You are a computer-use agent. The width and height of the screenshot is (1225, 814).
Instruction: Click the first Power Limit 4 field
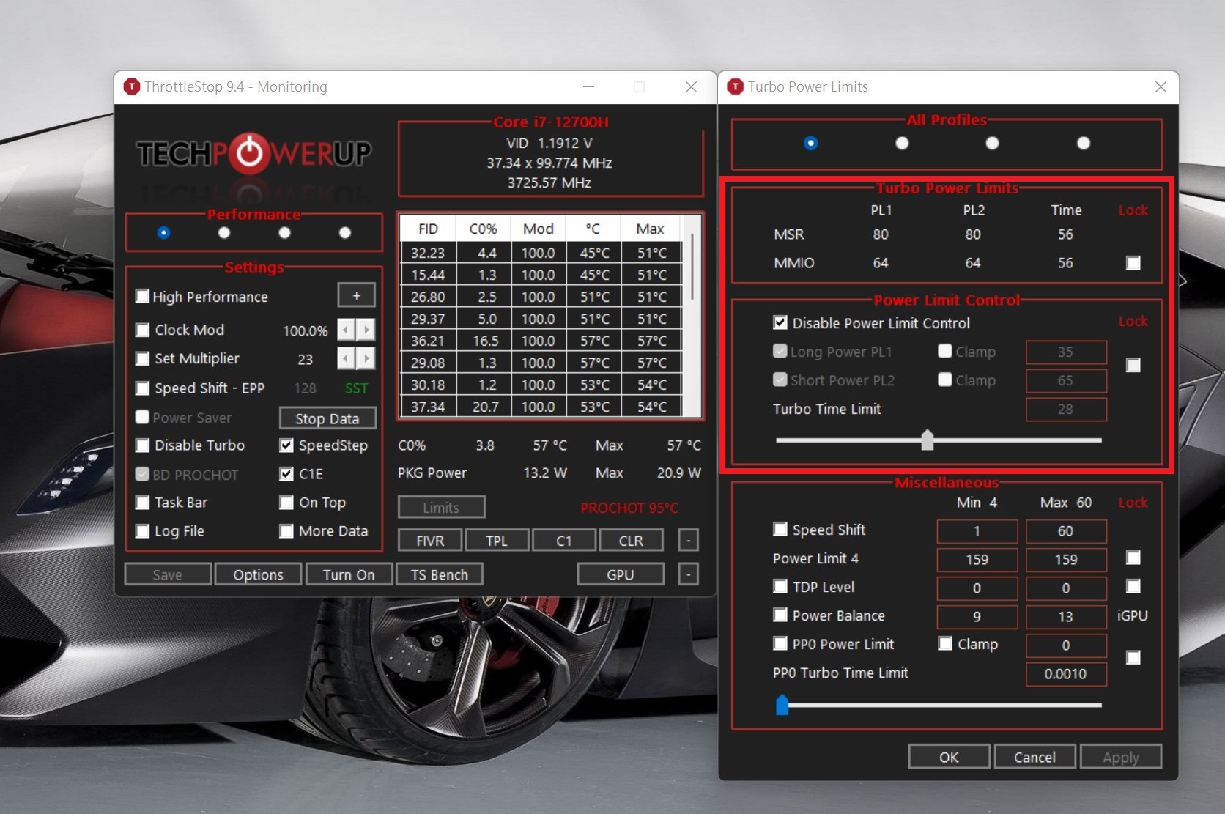pos(977,559)
